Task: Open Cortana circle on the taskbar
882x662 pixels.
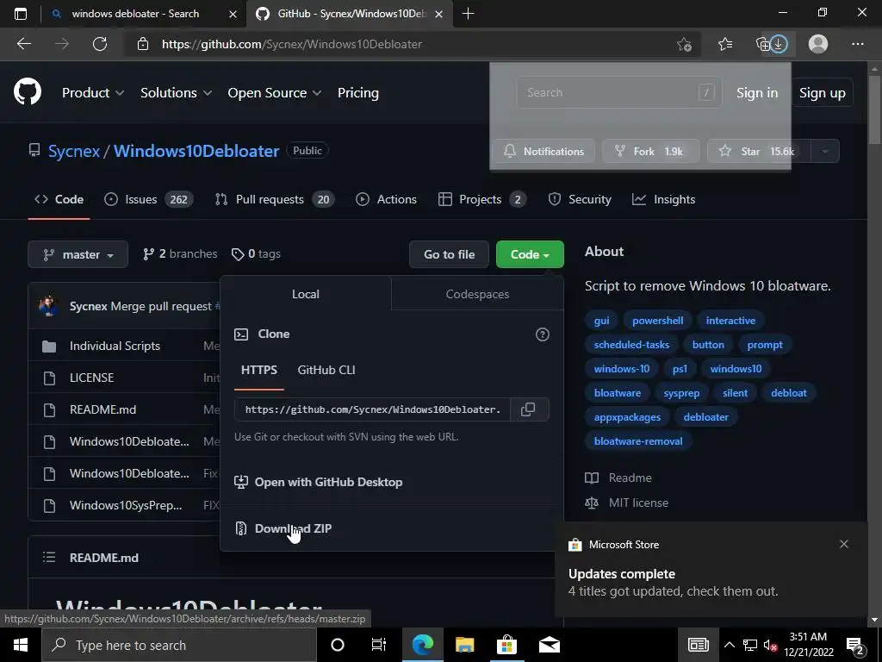Action: tap(338, 645)
